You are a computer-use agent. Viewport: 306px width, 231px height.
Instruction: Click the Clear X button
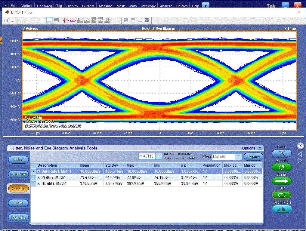pos(282,153)
